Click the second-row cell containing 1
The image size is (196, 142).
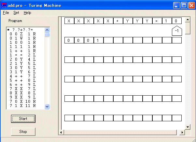tap(98, 41)
